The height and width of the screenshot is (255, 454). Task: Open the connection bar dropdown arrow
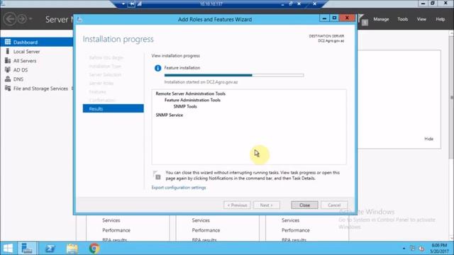tap(123, 4)
